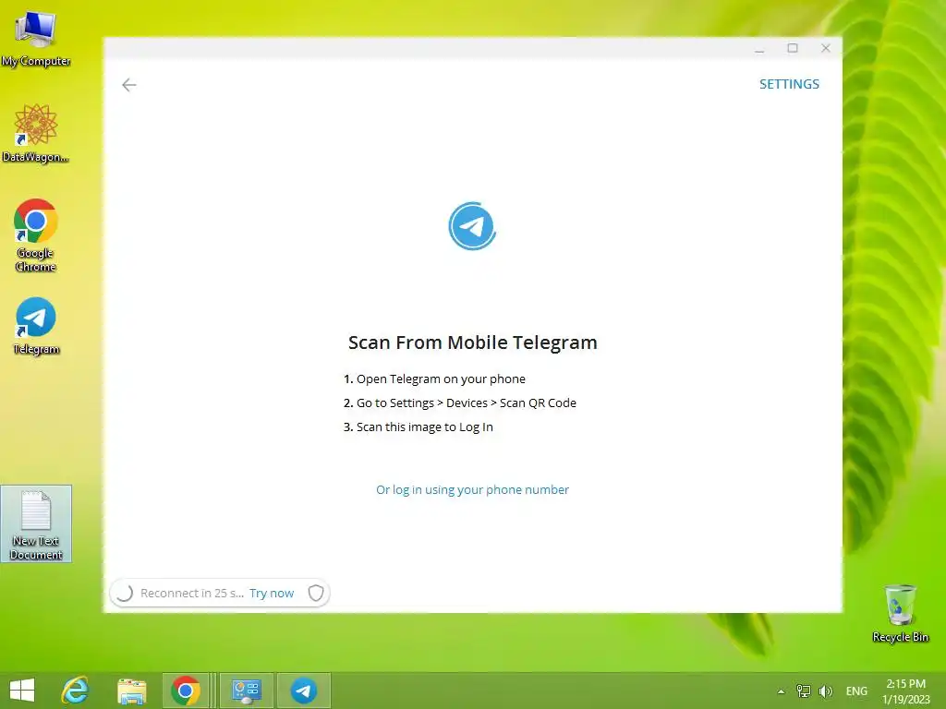The width and height of the screenshot is (946, 709).
Task: Switch to Chrome in the taskbar
Action: [185, 691]
